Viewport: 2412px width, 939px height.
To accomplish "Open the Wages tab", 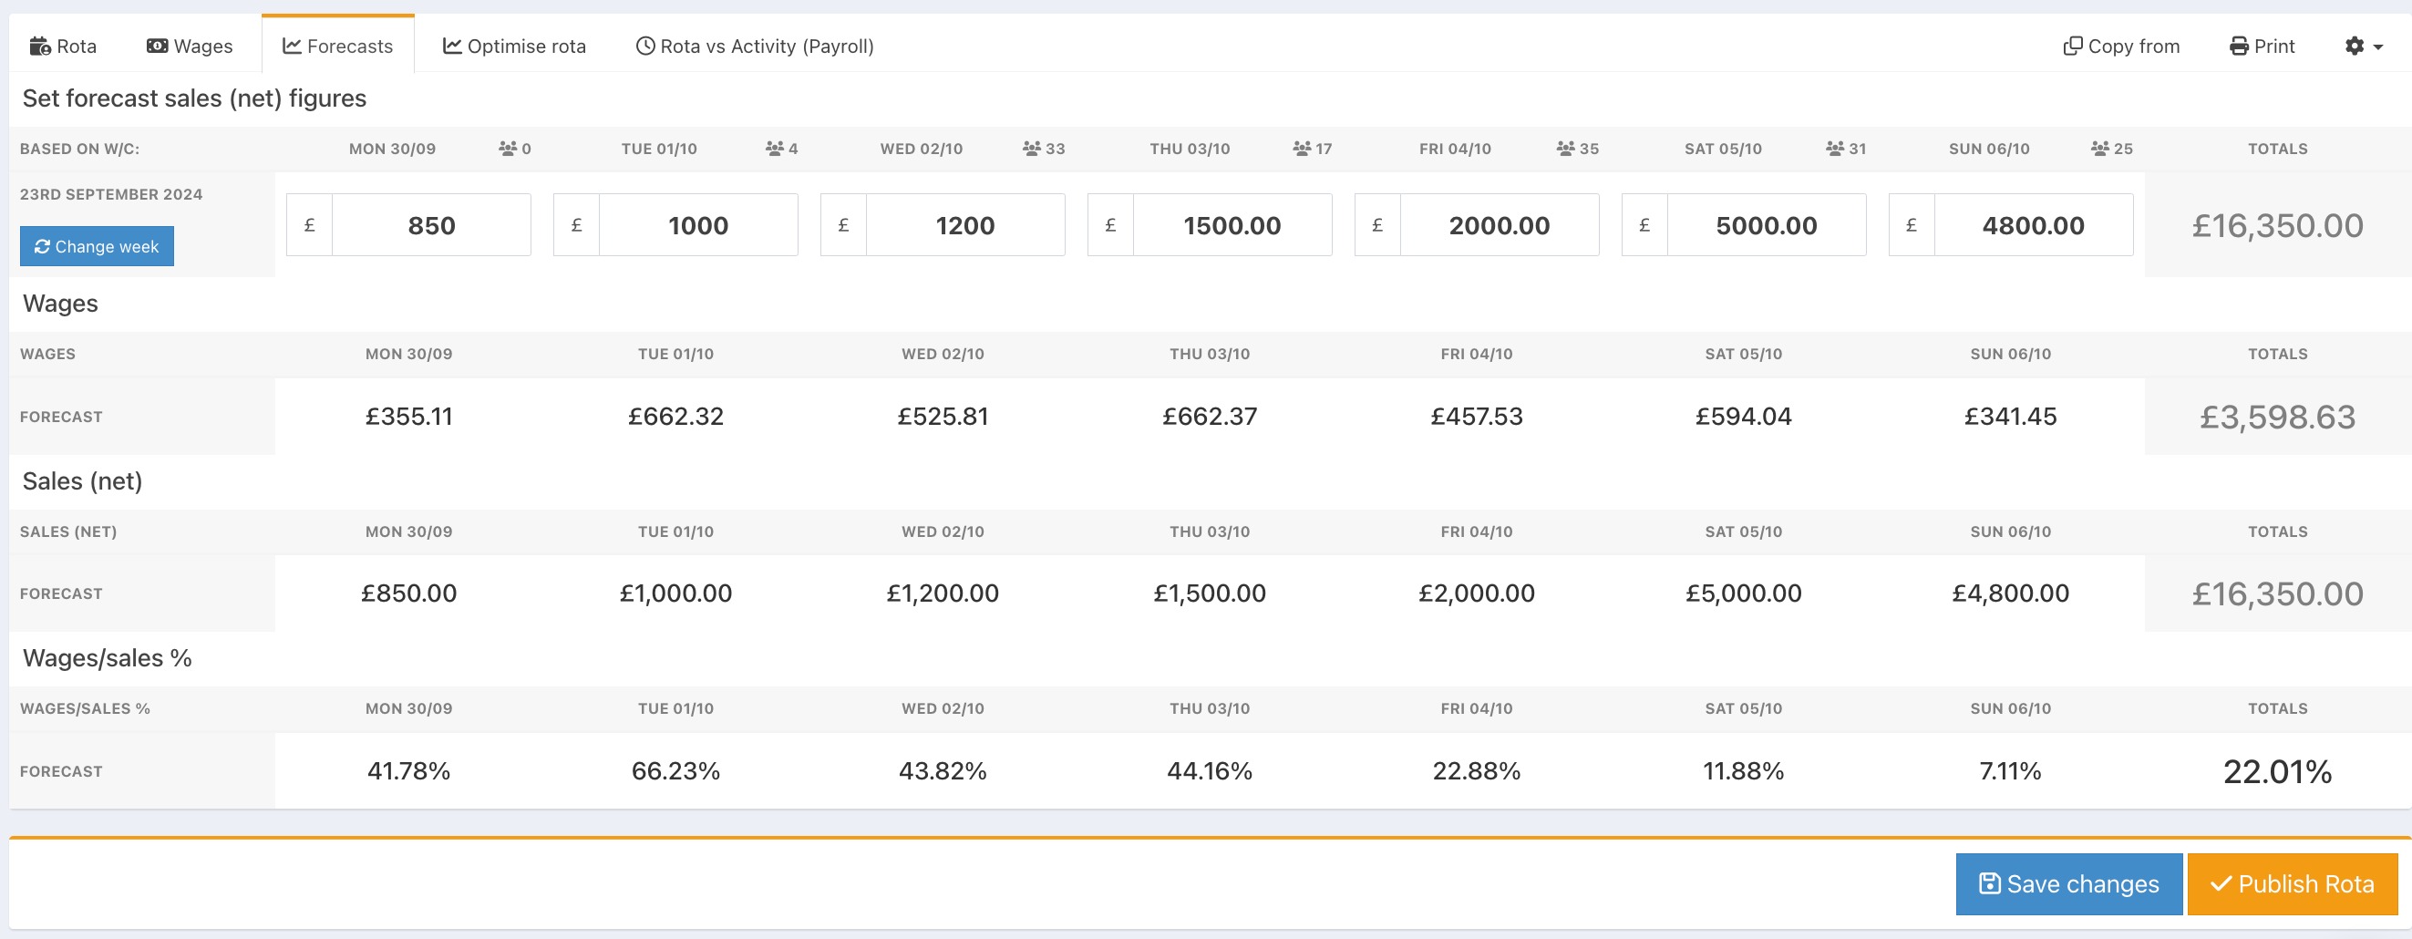I will click(x=189, y=46).
